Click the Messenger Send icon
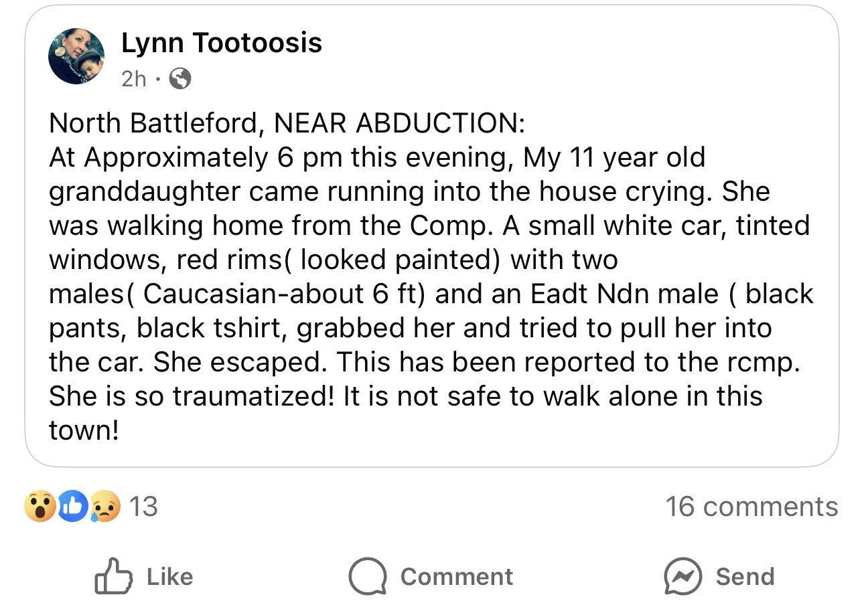 click(x=682, y=576)
